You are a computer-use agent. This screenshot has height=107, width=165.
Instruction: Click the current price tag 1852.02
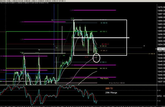[x=161, y=49]
